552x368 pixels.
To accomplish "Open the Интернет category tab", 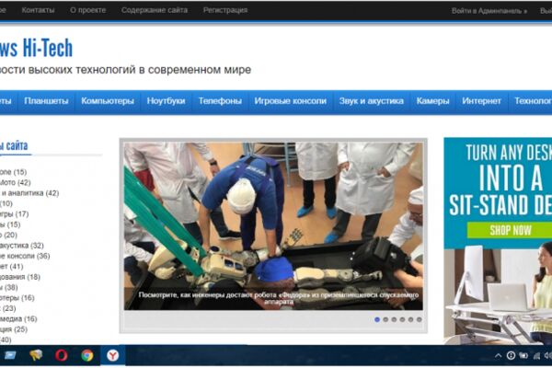I will tap(481, 101).
